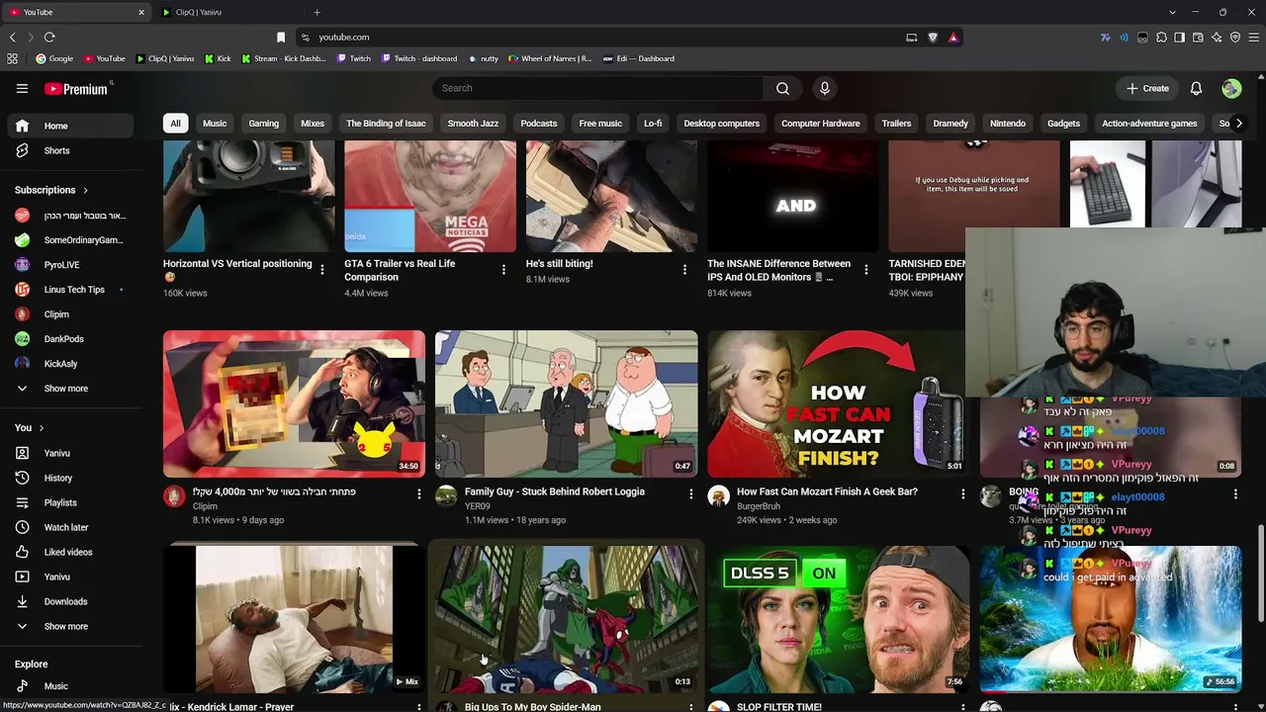Open the account avatar menu
The height and width of the screenshot is (712, 1266).
(1231, 88)
